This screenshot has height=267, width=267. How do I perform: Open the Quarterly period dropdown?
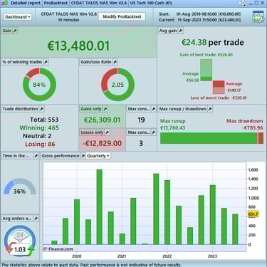coord(98,156)
